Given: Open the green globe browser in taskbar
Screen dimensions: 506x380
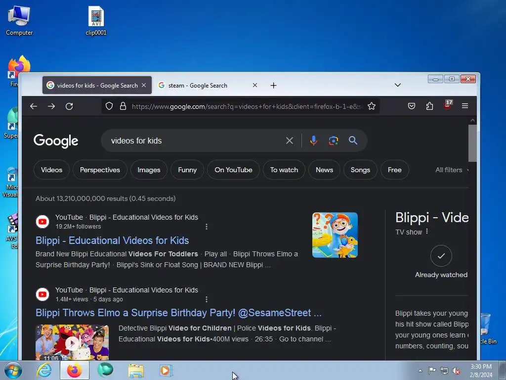Looking at the screenshot, I should pos(105,370).
